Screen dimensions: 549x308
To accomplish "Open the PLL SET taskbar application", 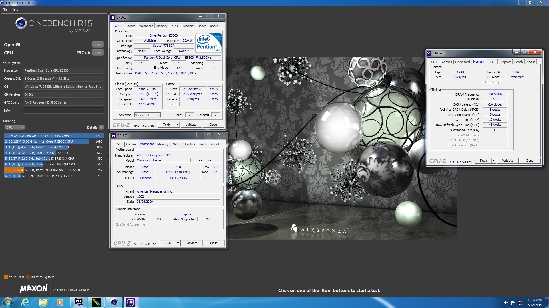I will point(78,302).
